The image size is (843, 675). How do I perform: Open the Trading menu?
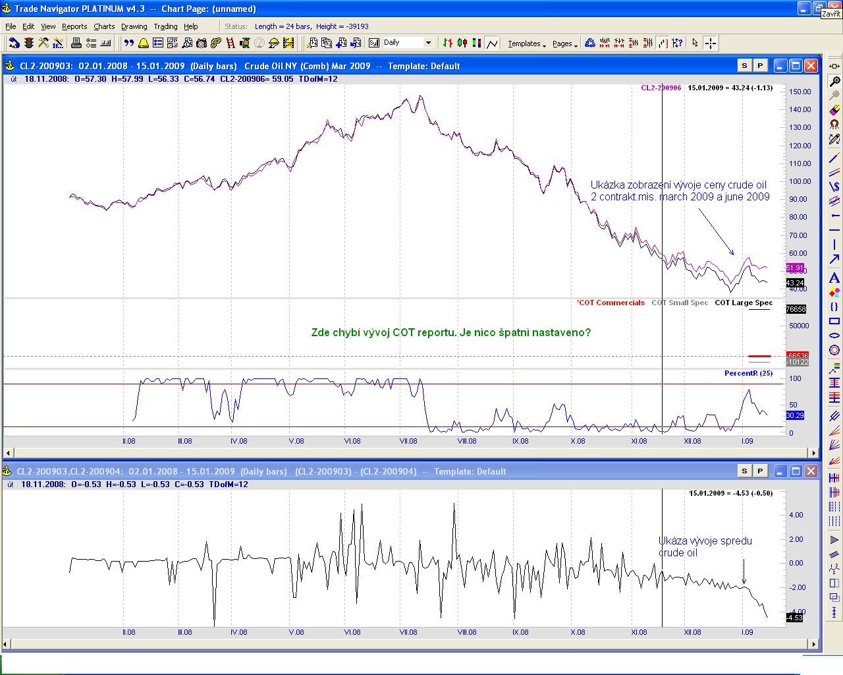(165, 26)
